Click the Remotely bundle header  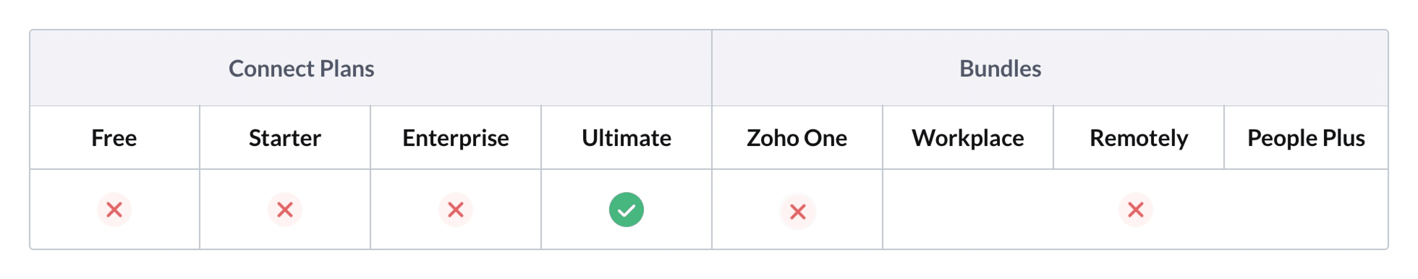click(1138, 138)
